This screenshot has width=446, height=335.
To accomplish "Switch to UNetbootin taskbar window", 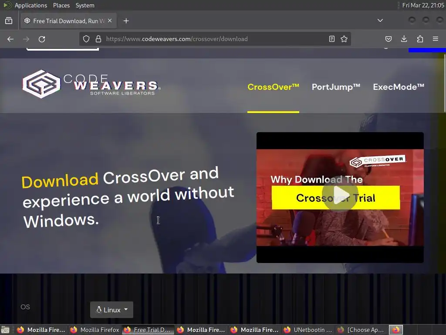I will 308,330.
